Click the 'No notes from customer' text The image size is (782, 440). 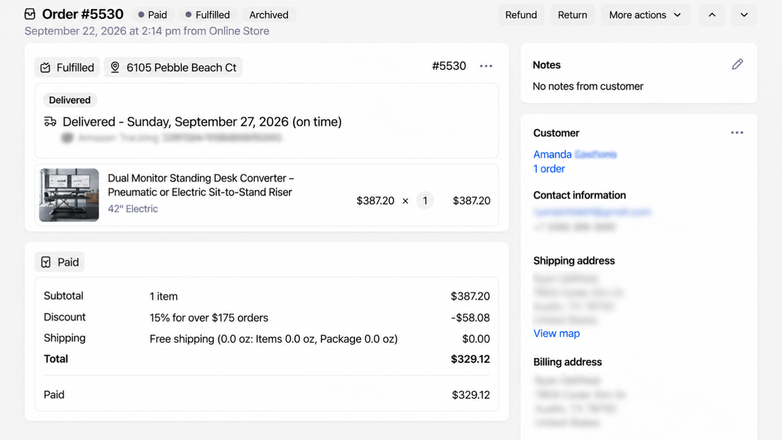point(588,86)
